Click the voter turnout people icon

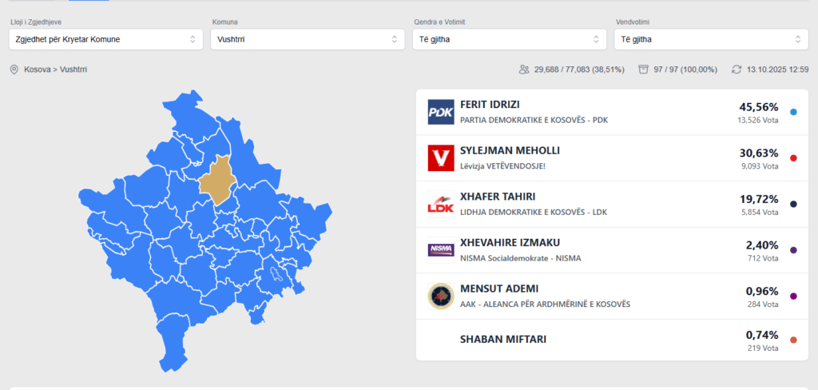tap(524, 70)
